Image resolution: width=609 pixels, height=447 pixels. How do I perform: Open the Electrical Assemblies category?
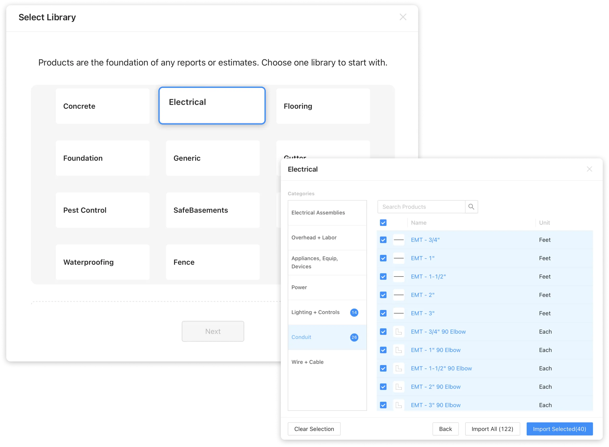(x=318, y=213)
